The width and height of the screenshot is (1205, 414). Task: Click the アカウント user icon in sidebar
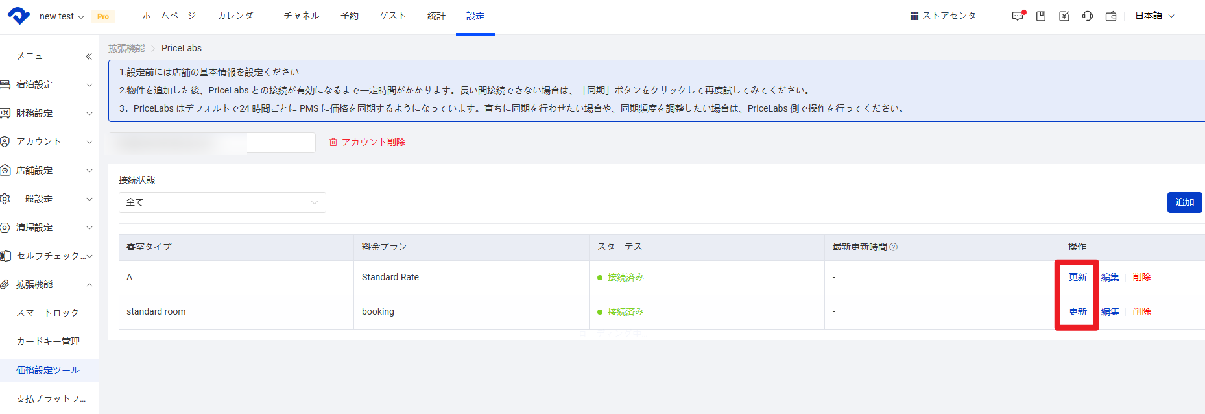tap(5, 141)
